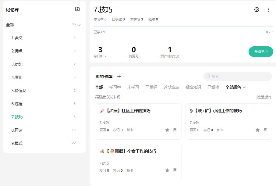Select the 8.理论 deck in sidebar
Viewport: 276px width, 186px height.
(44, 130)
